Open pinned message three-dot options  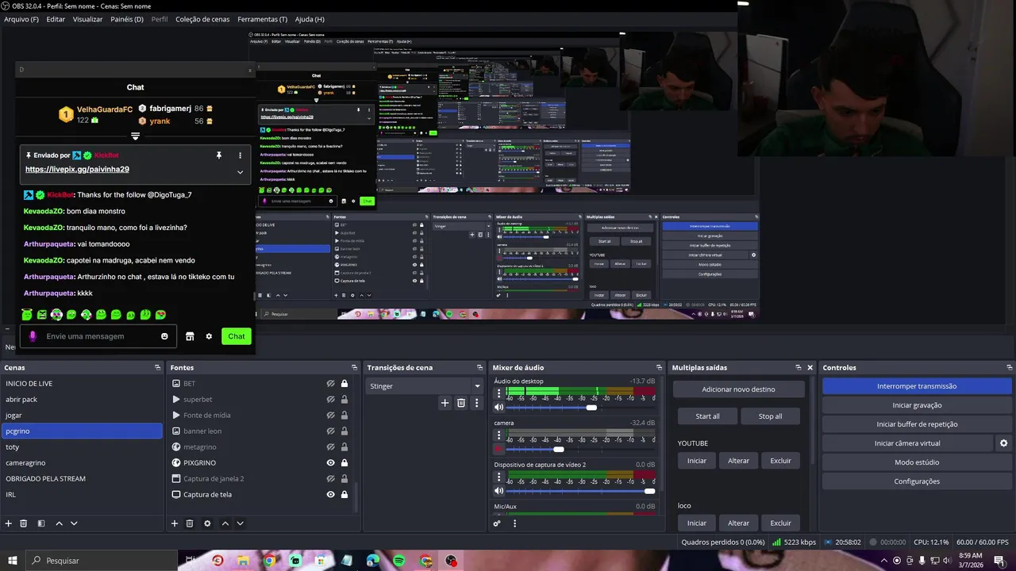[241, 155]
